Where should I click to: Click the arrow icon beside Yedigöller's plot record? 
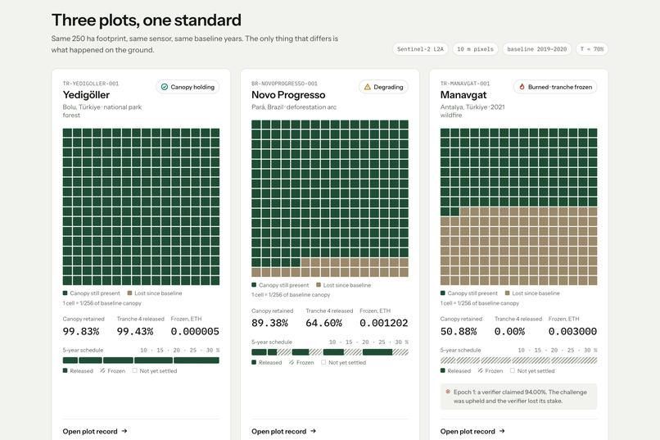[124, 431]
